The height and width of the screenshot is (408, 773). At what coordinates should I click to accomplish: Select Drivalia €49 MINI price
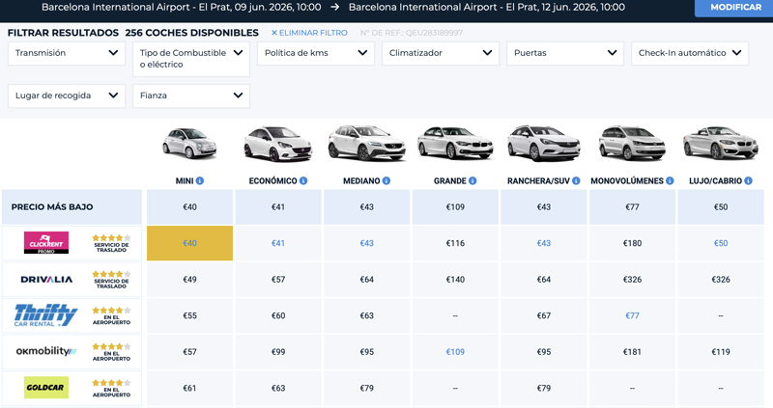tap(189, 280)
